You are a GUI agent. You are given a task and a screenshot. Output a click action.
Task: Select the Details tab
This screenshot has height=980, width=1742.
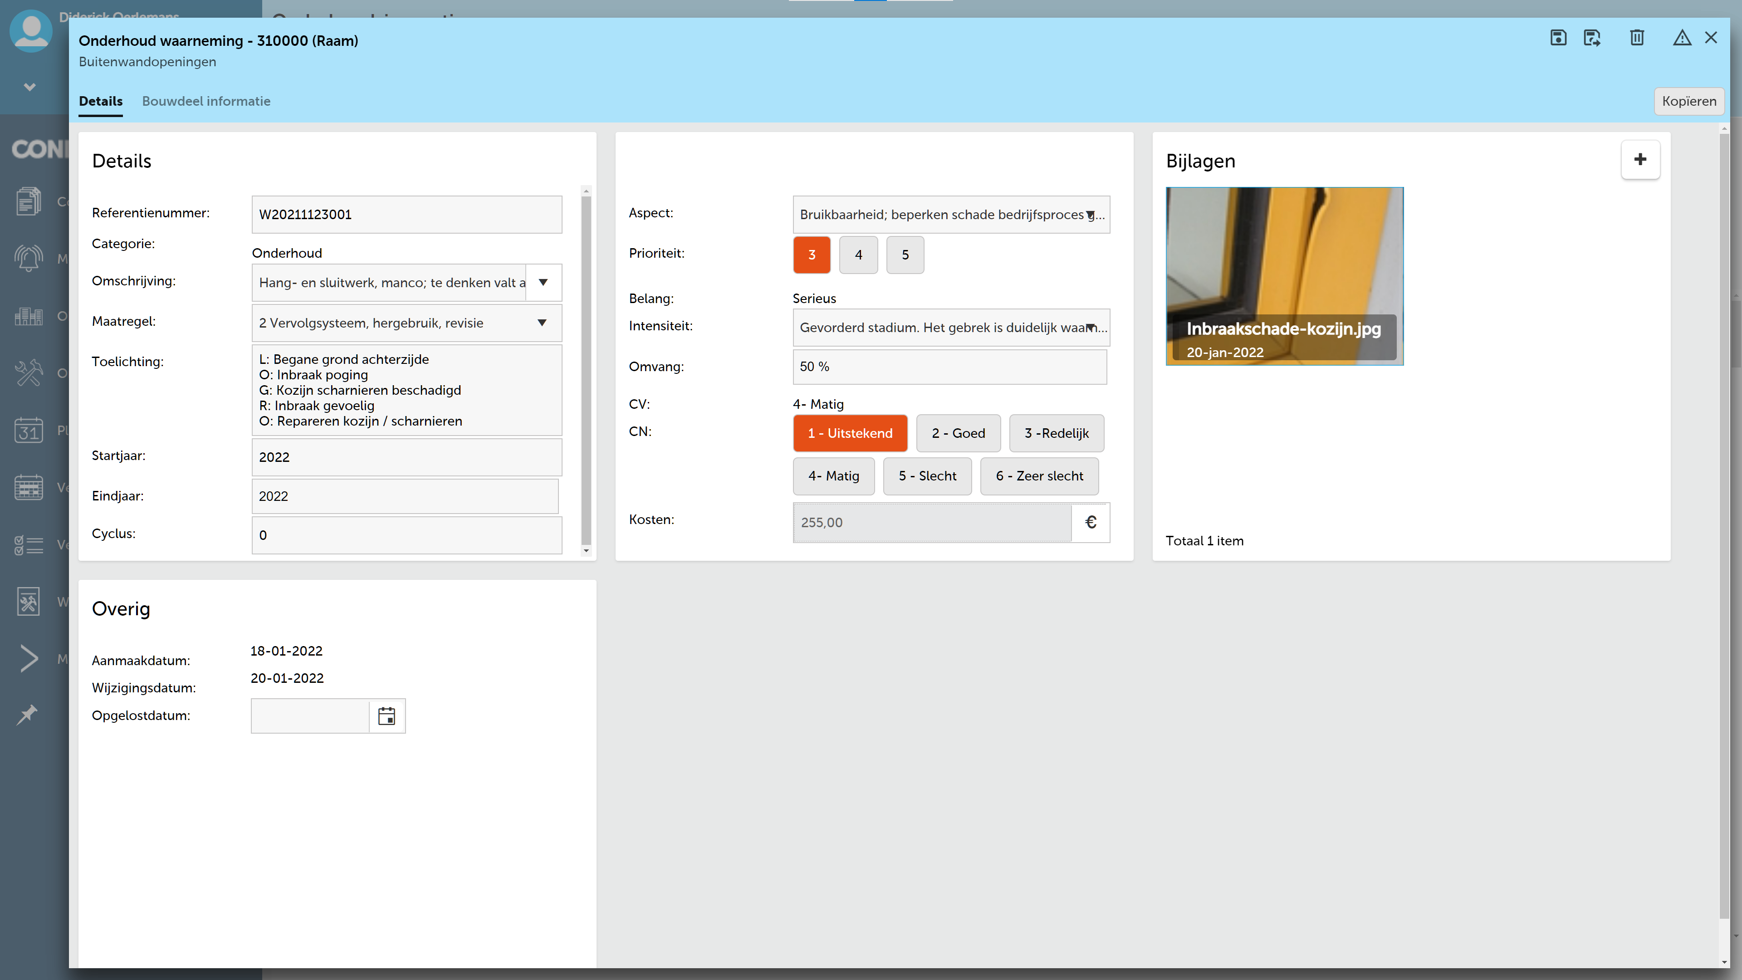point(100,102)
